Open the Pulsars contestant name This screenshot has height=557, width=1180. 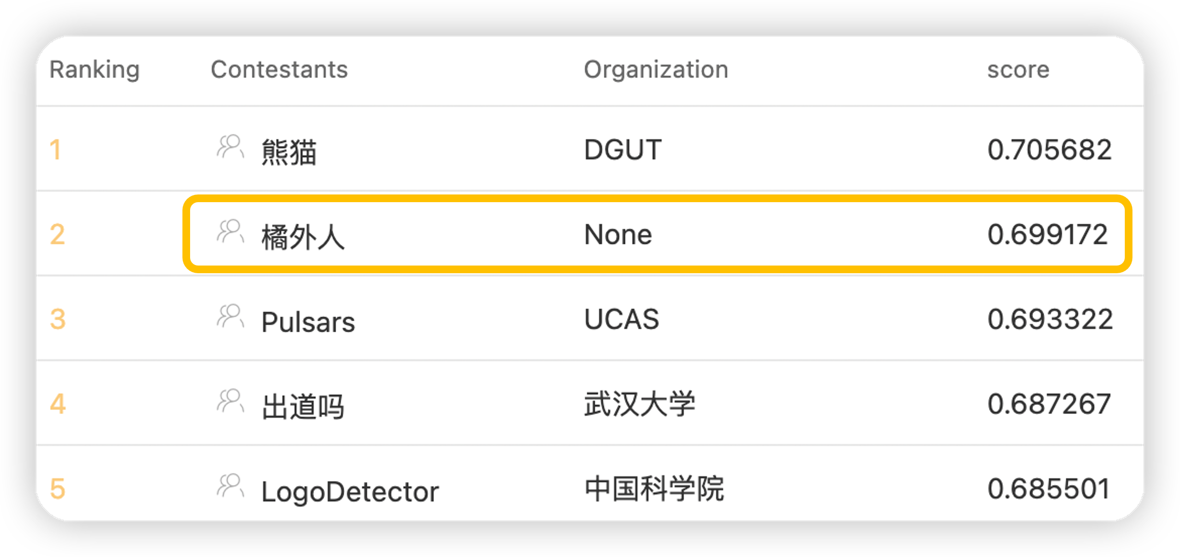tap(308, 322)
